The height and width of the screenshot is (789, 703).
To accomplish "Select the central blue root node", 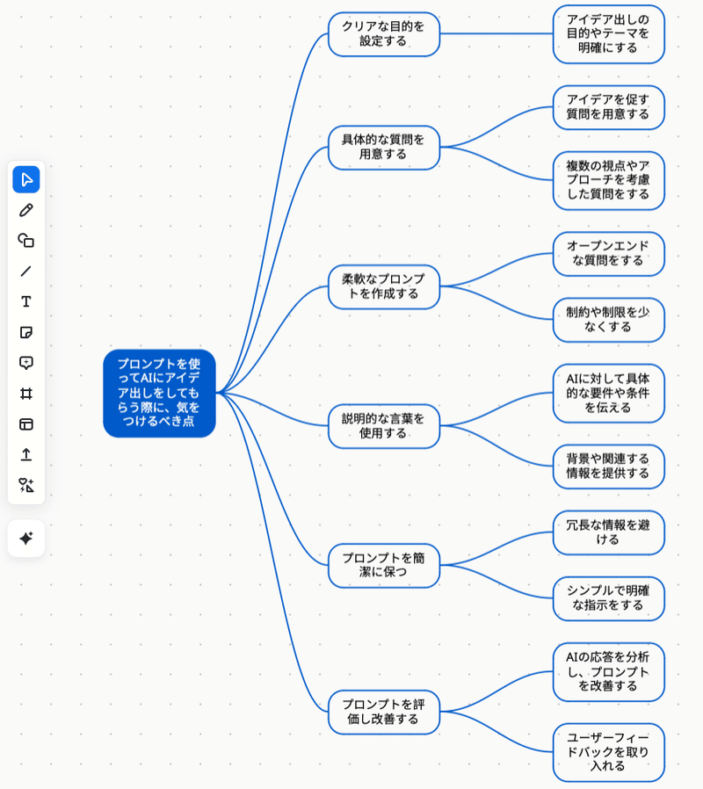I will coord(160,393).
